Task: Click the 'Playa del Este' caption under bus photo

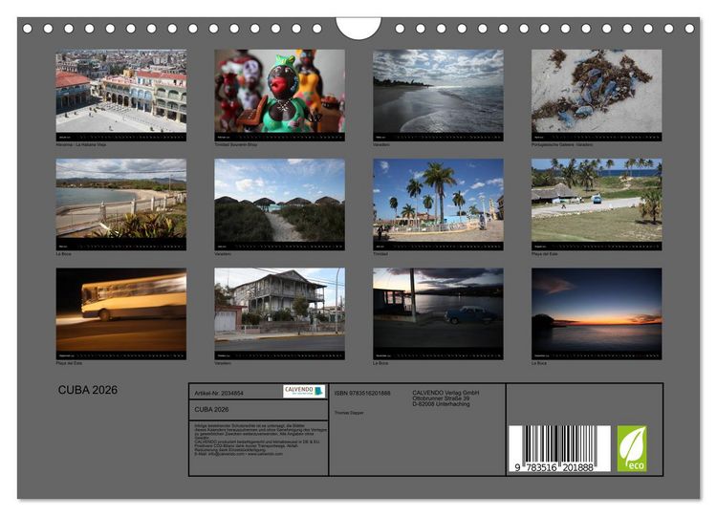Action: pyautogui.click(x=69, y=363)
